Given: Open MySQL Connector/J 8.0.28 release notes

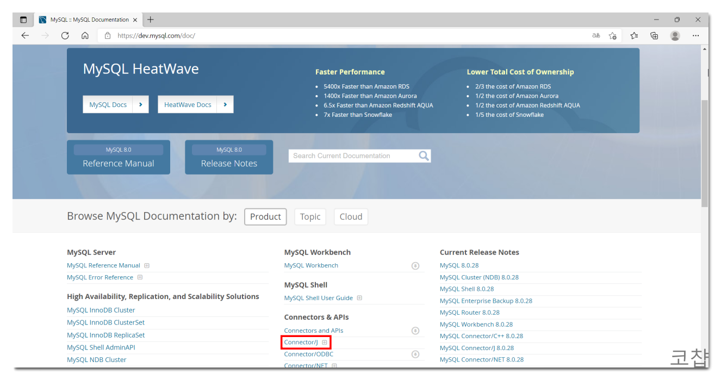Looking at the screenshot, I should click(477, 348).
